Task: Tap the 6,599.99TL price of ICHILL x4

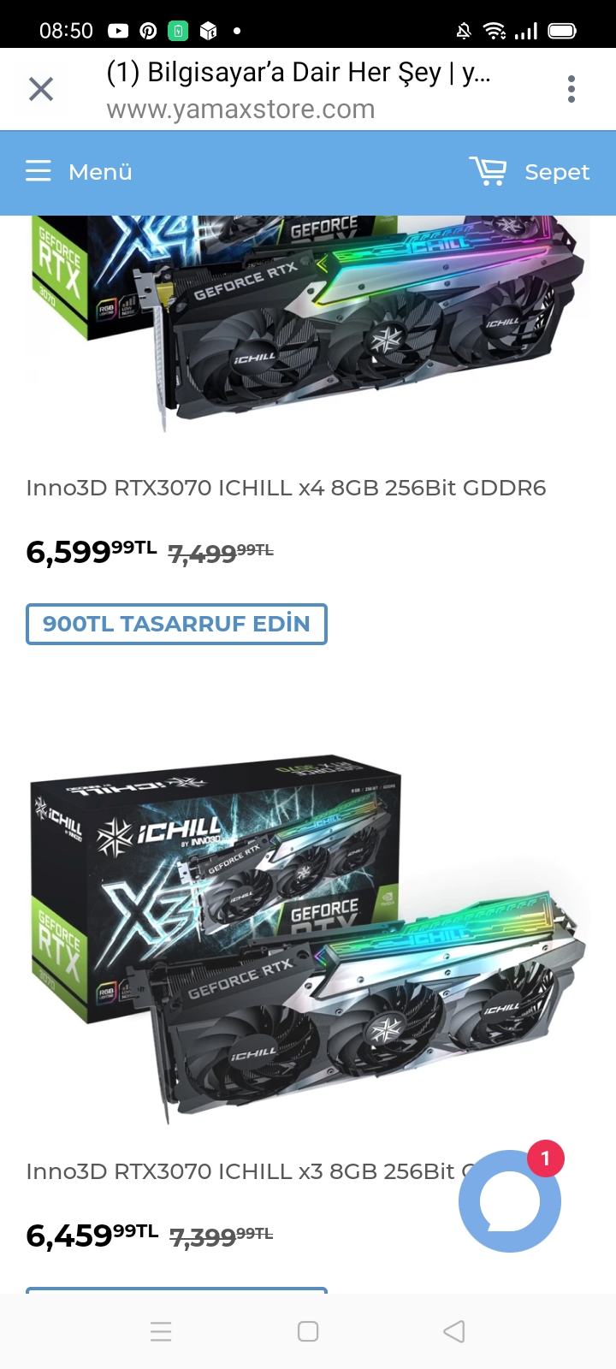Action: point(92,552)
